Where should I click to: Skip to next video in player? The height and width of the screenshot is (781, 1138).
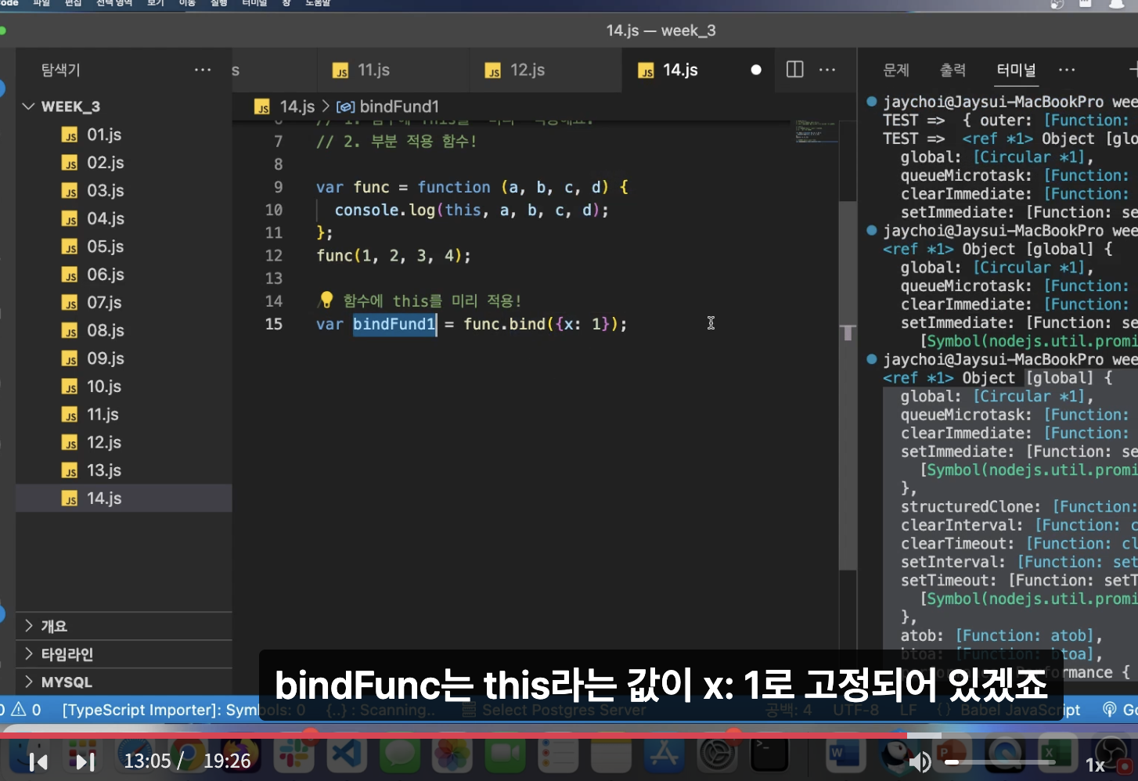point(85,761)
